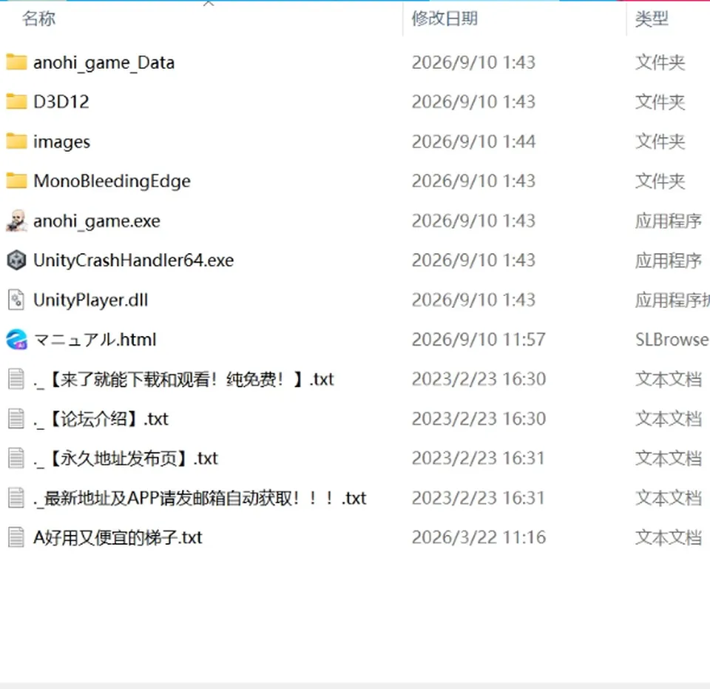Click the file name 【论坛介绍】.txt
Viewport: 710px width, 689px height.
click(x=101, y=419)
